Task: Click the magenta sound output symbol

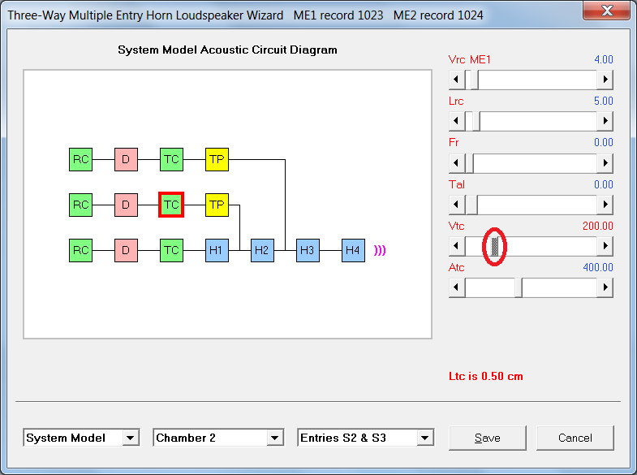Action: (380, 250)
